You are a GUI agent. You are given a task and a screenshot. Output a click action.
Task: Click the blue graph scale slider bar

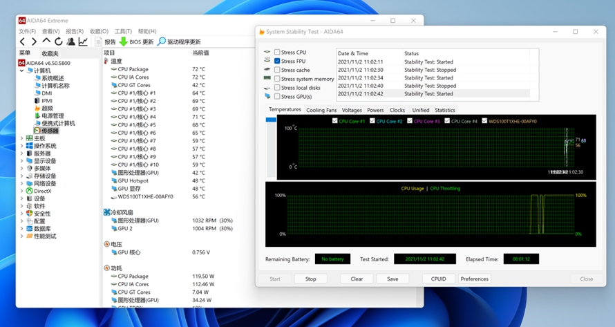click(271, 120)
